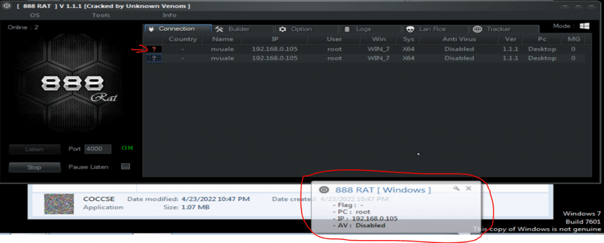Click the red question-mark flag in unselected client row
604x243 pixels.
(x=154, y=49)
